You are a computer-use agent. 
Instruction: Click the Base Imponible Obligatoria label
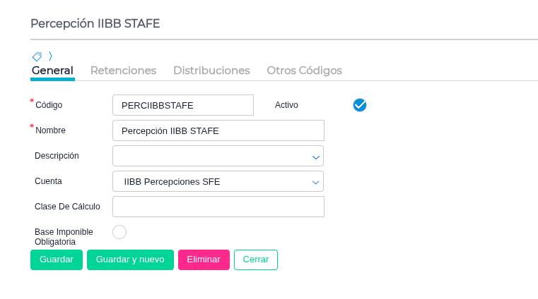64,237
